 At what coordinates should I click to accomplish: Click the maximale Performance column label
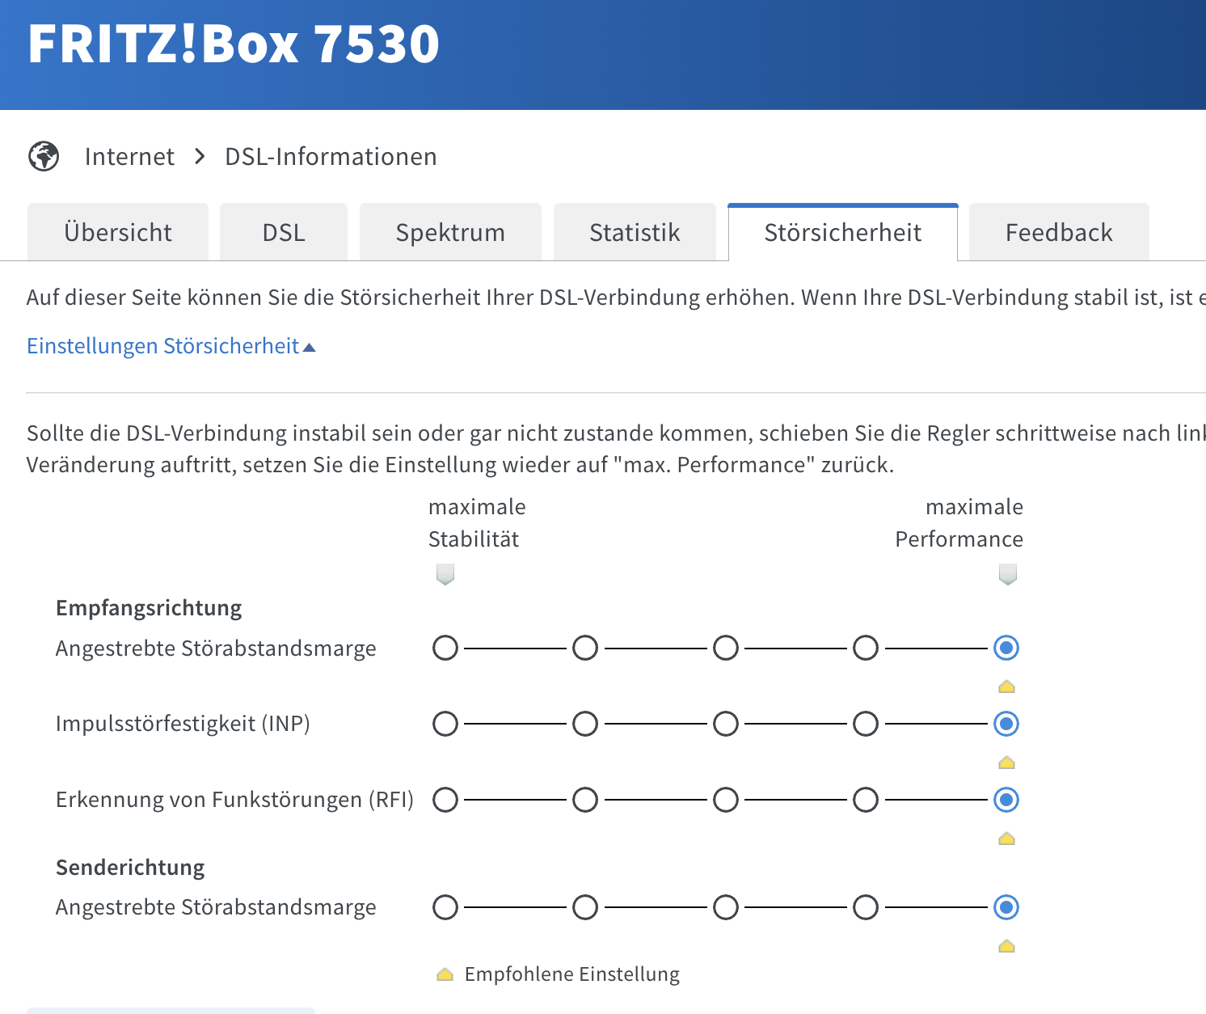(959, 523)
